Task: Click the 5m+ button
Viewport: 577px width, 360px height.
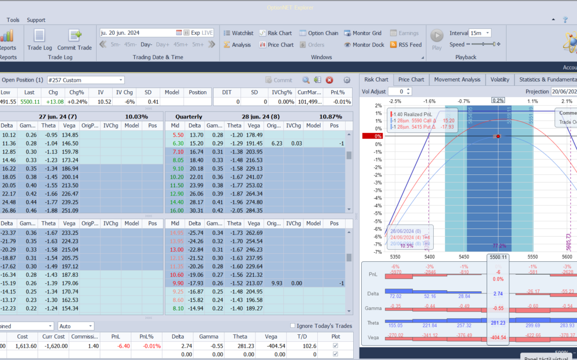Action: click(x=198, y=45)
